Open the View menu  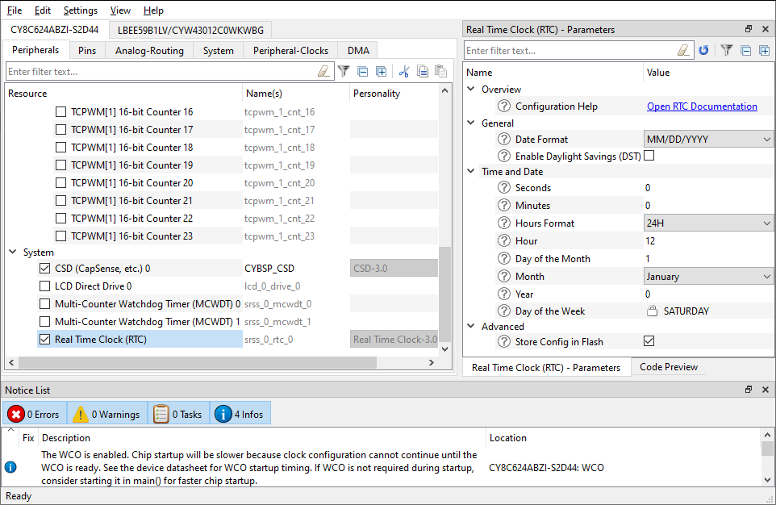(120, 10)
